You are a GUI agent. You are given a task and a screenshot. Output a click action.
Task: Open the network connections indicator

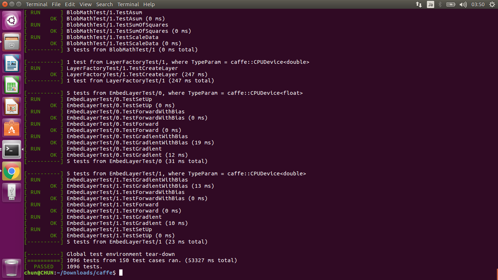pyautogui.click(x=419, y=4)
